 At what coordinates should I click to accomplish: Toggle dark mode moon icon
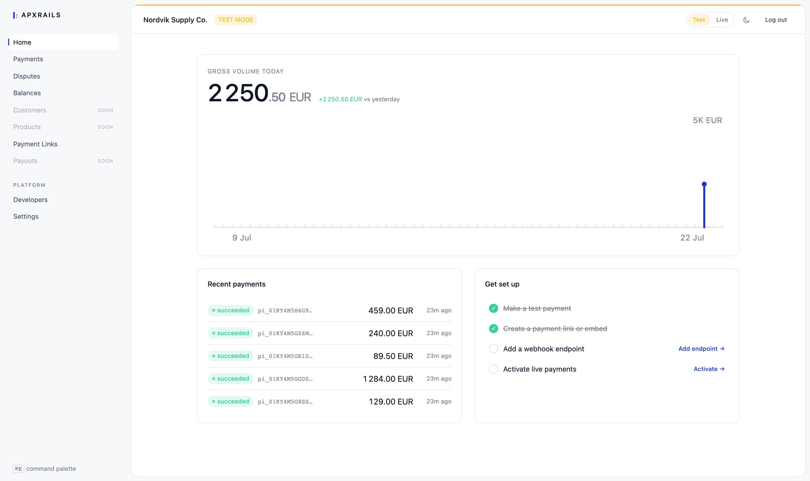point(746,20)
